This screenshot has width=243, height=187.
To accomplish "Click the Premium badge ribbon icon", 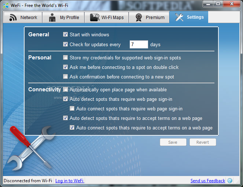I will coord(139,17).
